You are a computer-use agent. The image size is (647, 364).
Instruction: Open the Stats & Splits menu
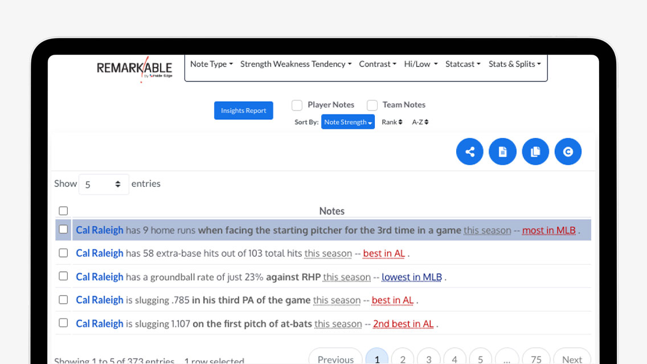514,64
